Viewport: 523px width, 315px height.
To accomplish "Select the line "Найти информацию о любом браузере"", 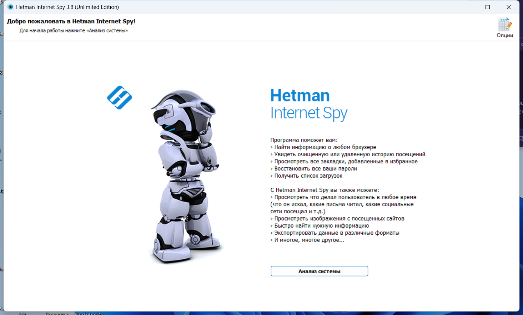I will click(325, 147).
